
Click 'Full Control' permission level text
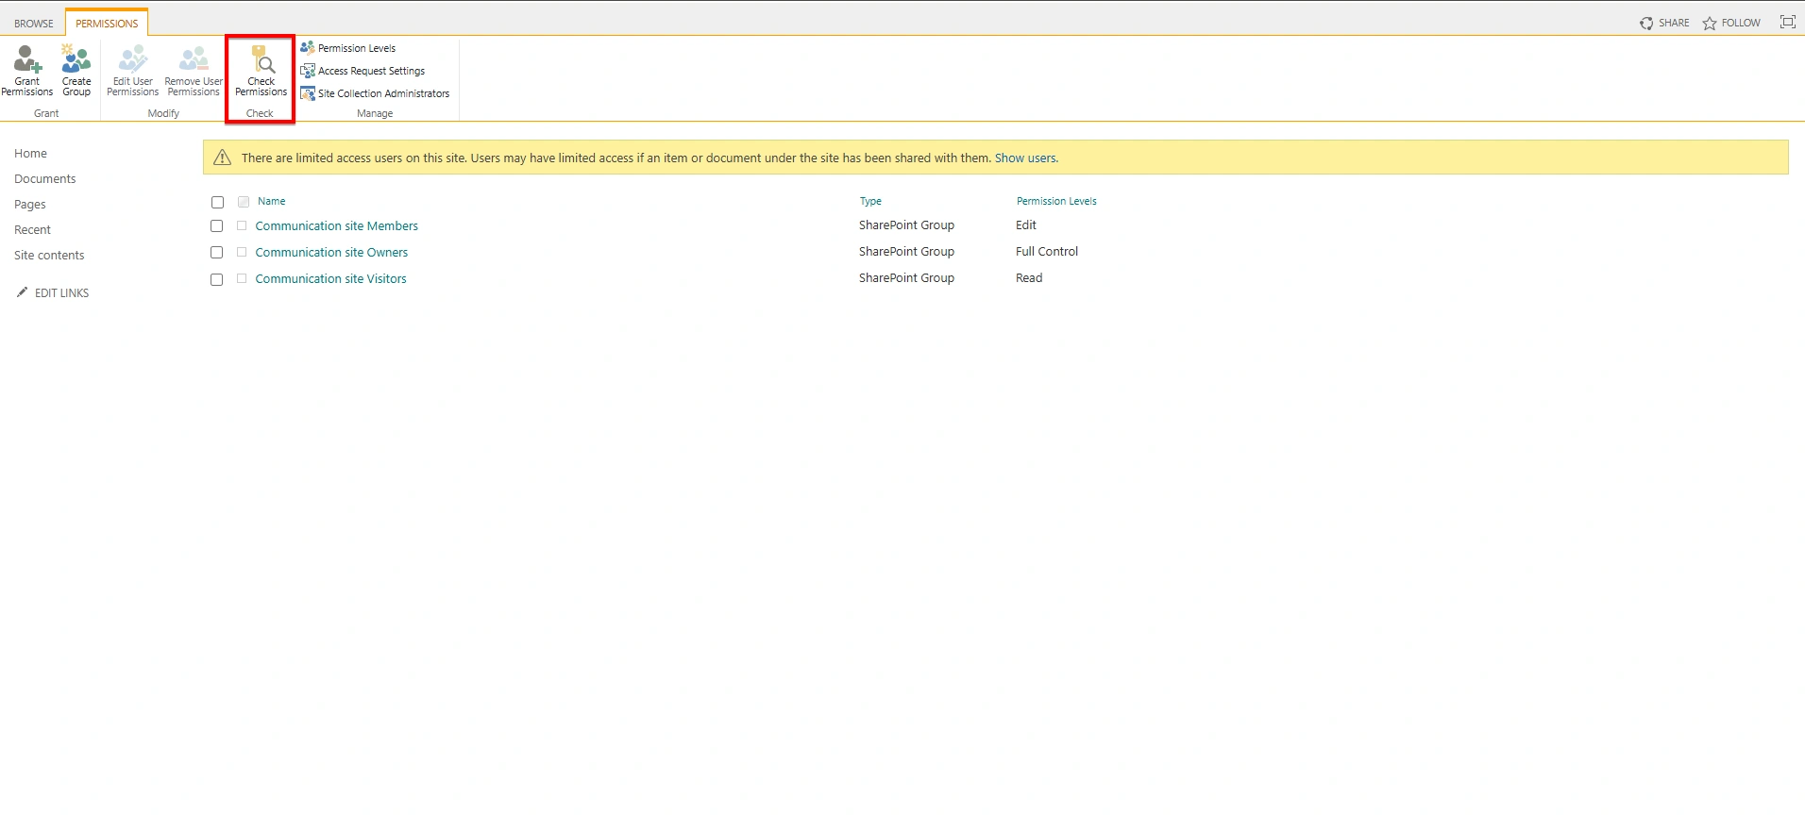click(x=1047, y=251)
